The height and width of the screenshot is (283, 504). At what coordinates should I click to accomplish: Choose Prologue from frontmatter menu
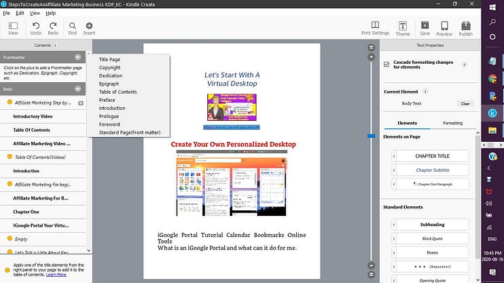click(109, 116)
